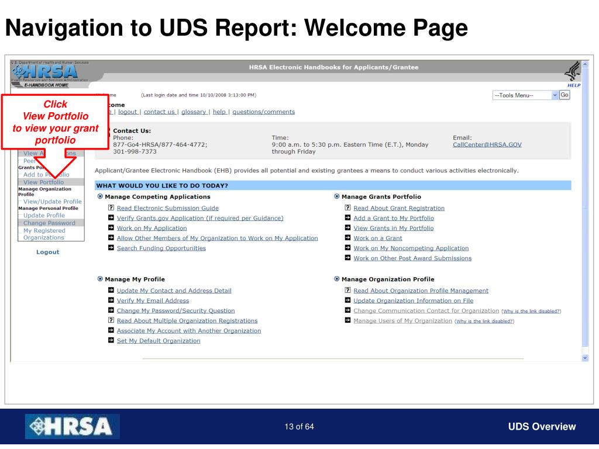Screen dimensions: 599x449
Task: Click the questions/comments link
Action: click(264, 112)
